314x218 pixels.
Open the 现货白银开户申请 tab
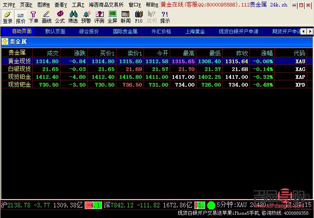tap(238, 31)
